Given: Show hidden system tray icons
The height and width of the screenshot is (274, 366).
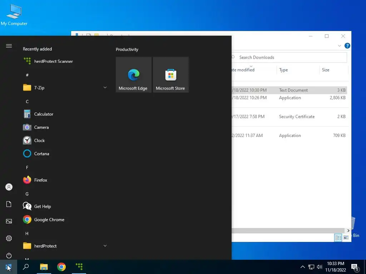Looking at the screenshot, I should pos(302,267).
